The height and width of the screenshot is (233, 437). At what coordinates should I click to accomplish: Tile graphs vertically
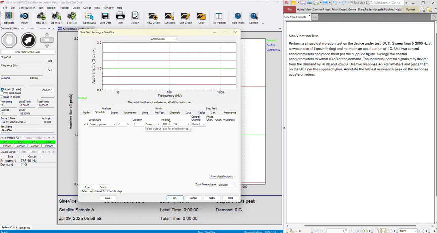(x=219, y=17)
